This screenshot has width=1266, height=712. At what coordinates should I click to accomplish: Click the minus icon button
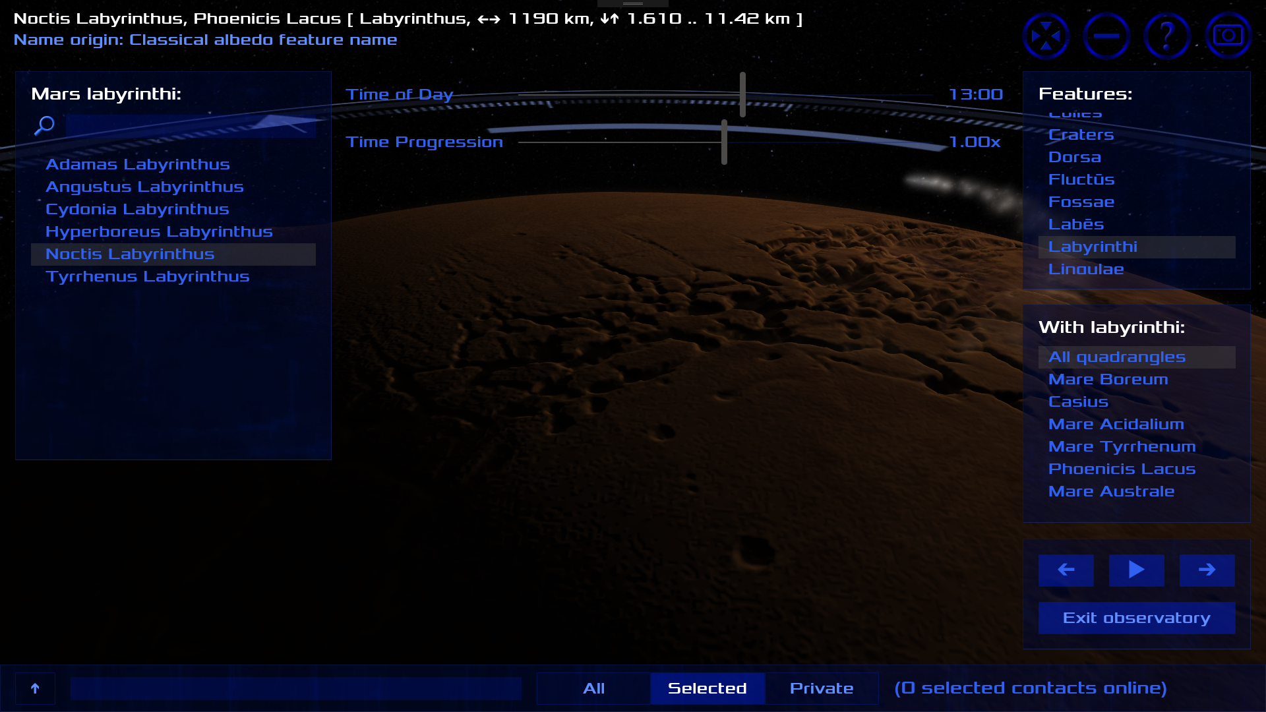pyautogui.click(x=1106, y=36)
